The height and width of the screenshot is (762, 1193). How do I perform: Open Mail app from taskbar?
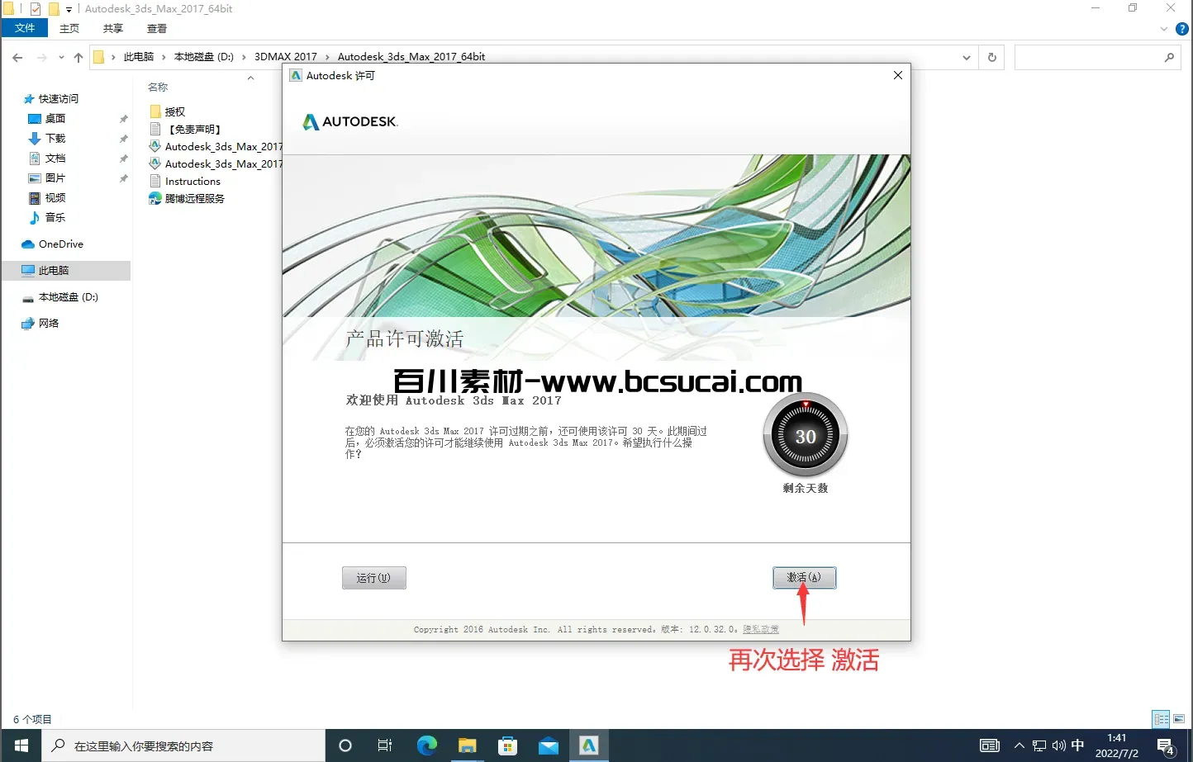(548, 745)
